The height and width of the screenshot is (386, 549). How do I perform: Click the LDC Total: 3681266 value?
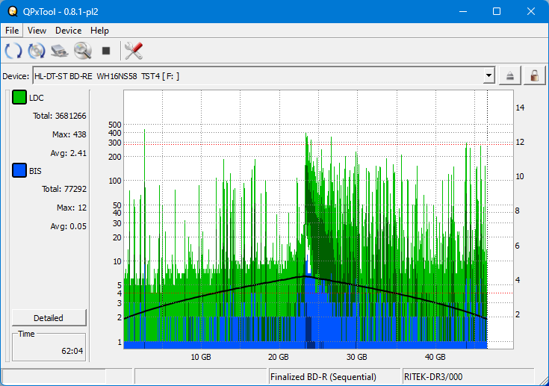tap(59, 116)
